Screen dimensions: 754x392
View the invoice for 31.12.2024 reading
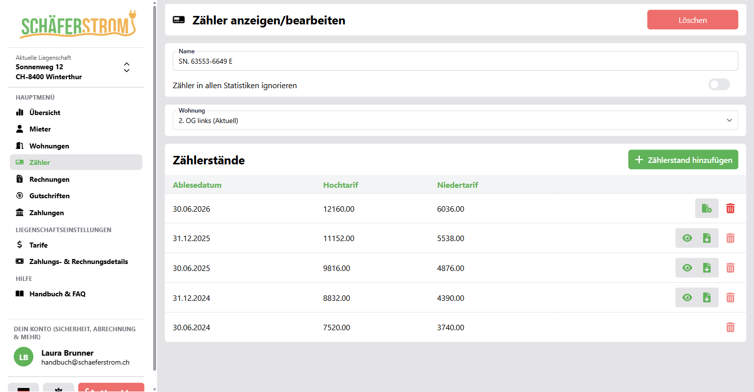(x=687, y=297)
